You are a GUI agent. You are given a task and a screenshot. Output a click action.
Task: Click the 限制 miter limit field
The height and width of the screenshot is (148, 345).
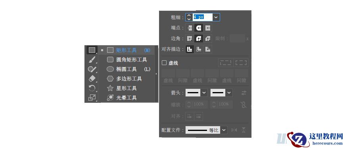tap(238, 38)
